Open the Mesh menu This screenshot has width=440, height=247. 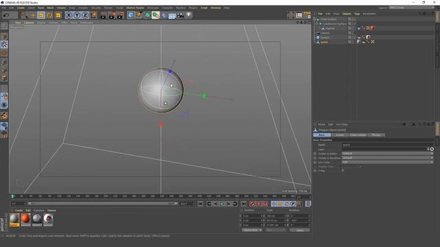50,8
